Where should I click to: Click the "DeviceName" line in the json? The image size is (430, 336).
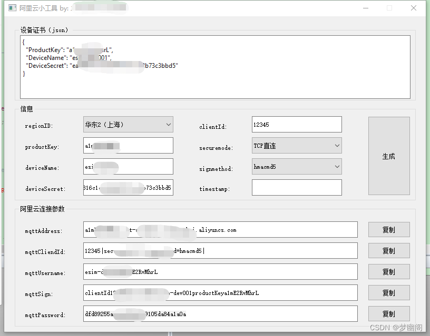69,58
